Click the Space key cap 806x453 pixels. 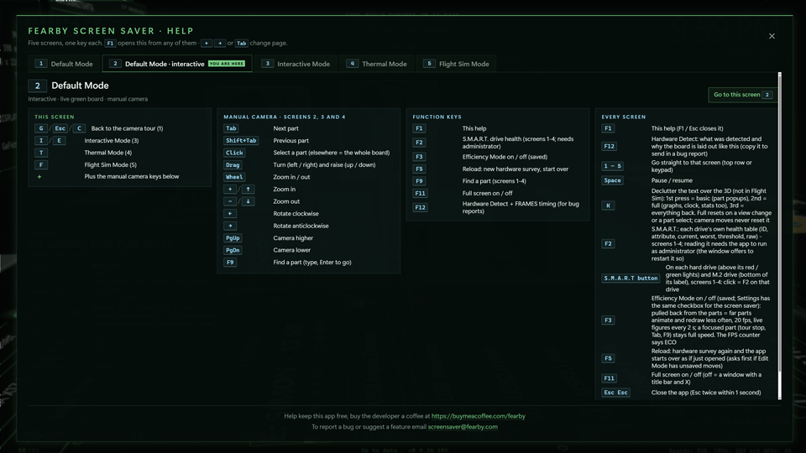coord(612,180)
